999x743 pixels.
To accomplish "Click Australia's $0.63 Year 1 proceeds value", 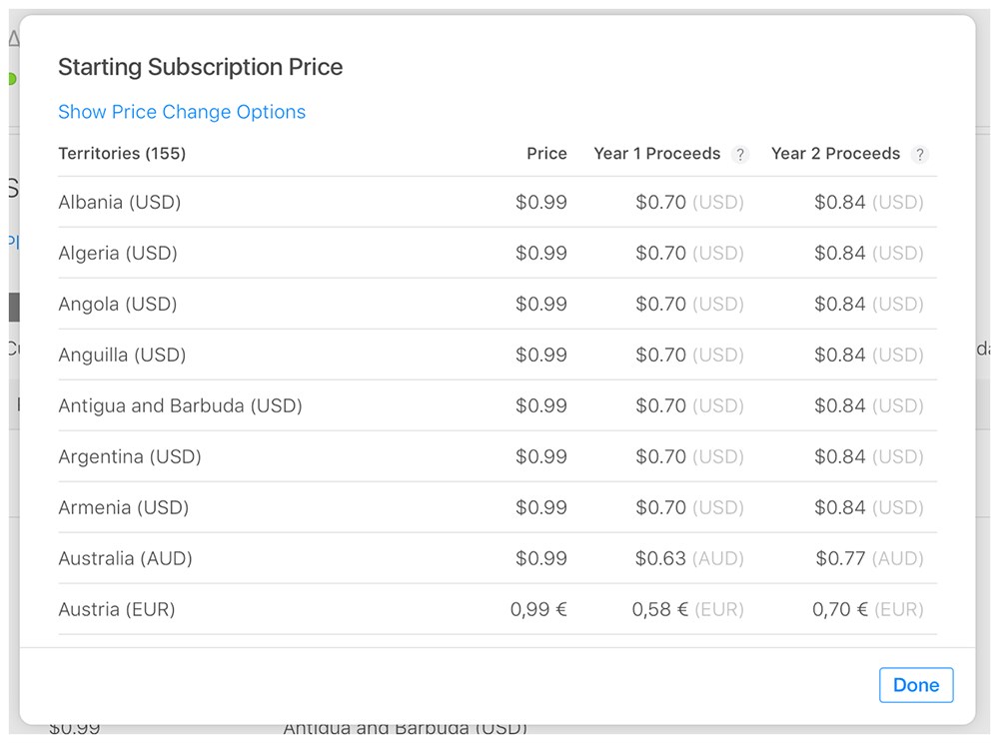I will pos(660,558).
